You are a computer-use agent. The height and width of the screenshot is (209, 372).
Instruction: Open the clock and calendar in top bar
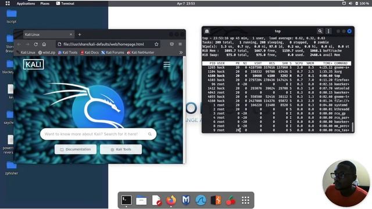pos(186,3)
